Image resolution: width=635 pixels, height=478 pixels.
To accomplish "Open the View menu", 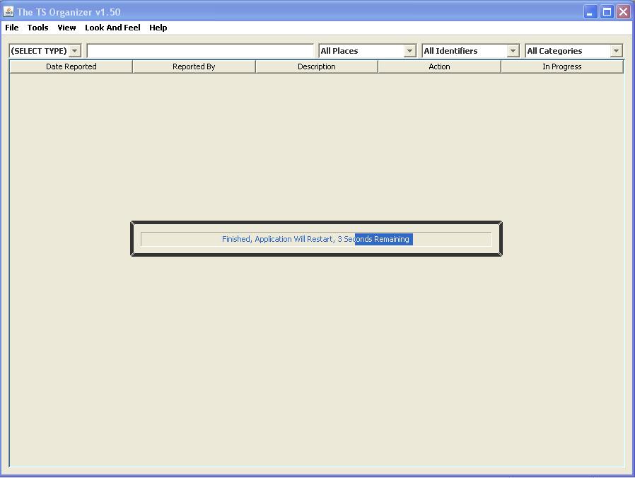I will 66,28.
